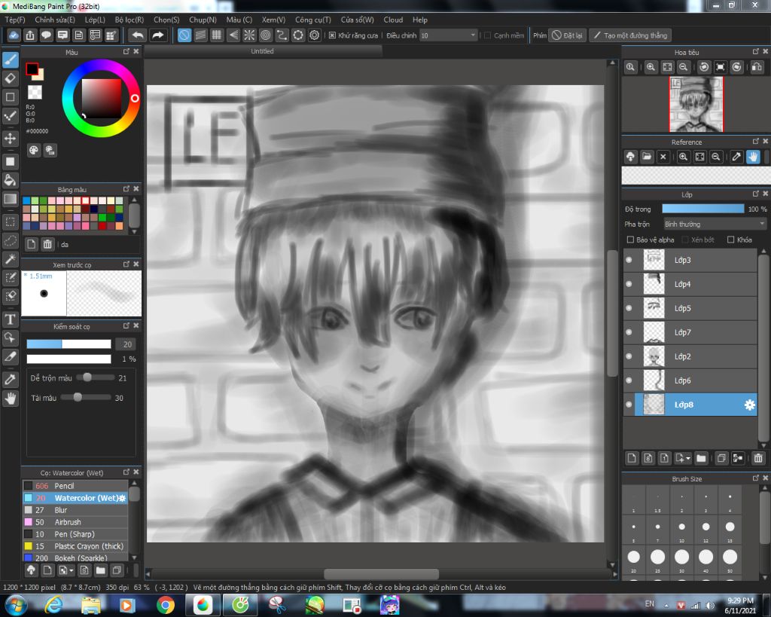771x617 pixels.
Task: Undock the Brush Size panel
Action: 756,478
